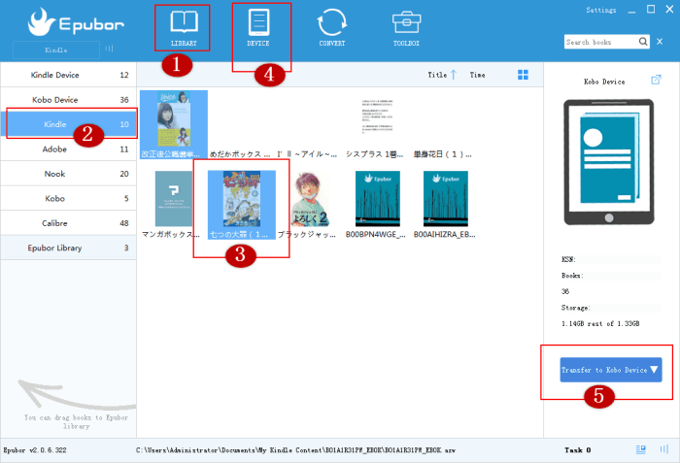Select Kindle Device in sidebar

click(x=68, y=75)
